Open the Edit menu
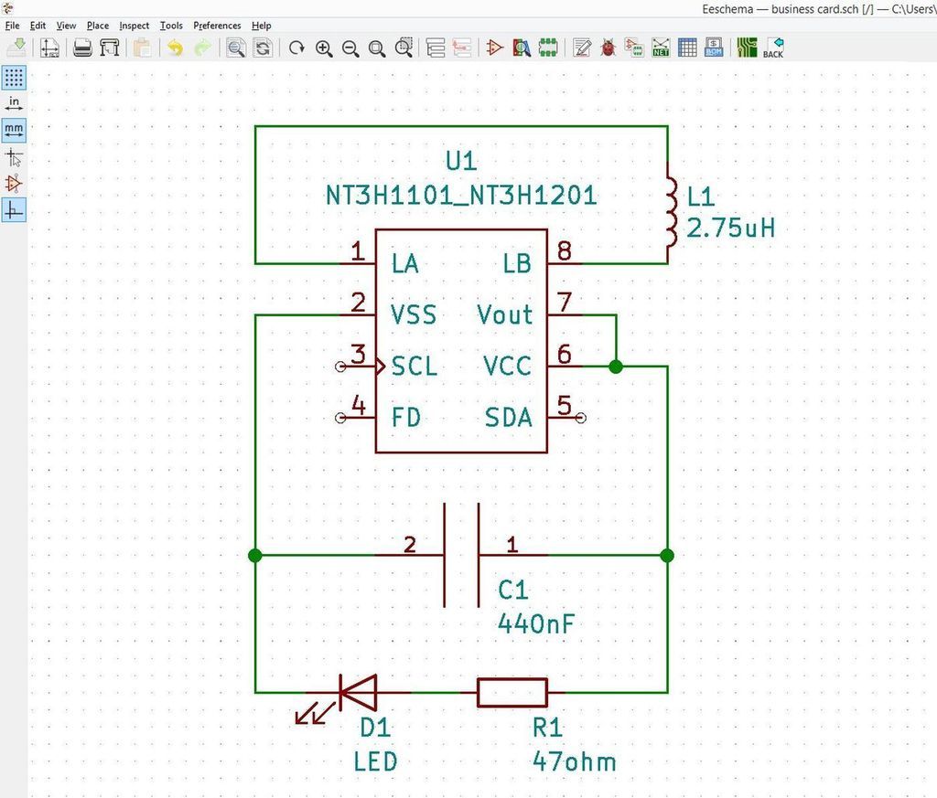 [x=38, y=26]
